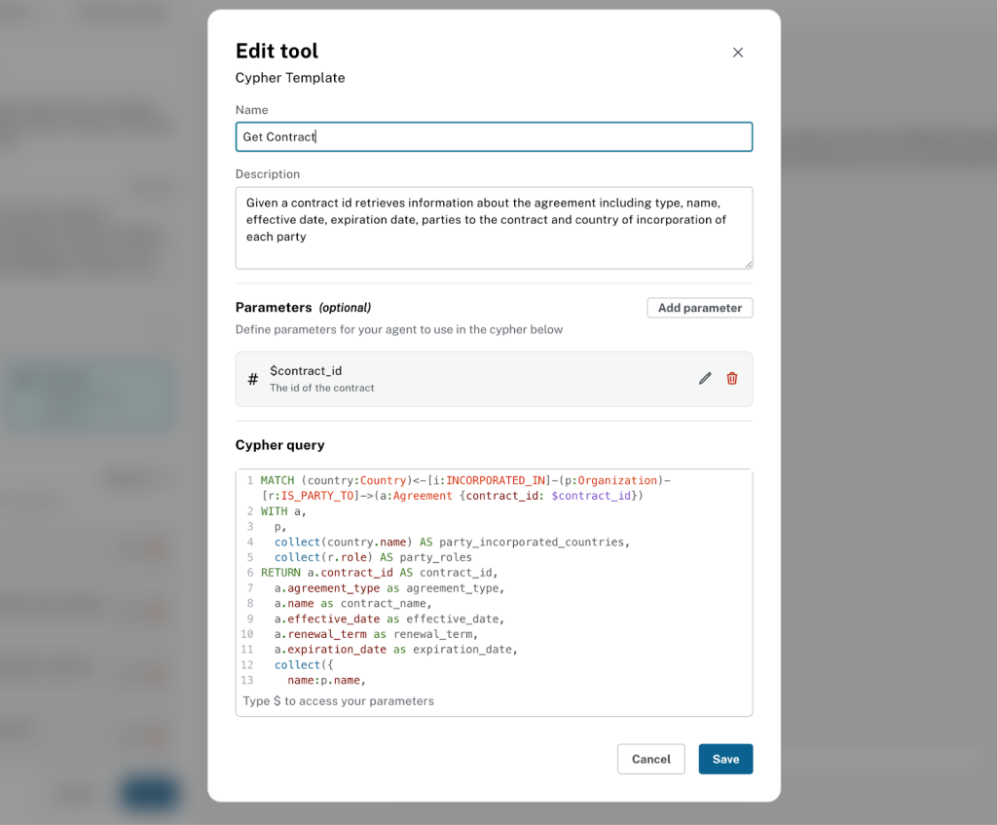Edit the $contract_id parameter with pencil icon
The image size is (997, 825).
705,379
